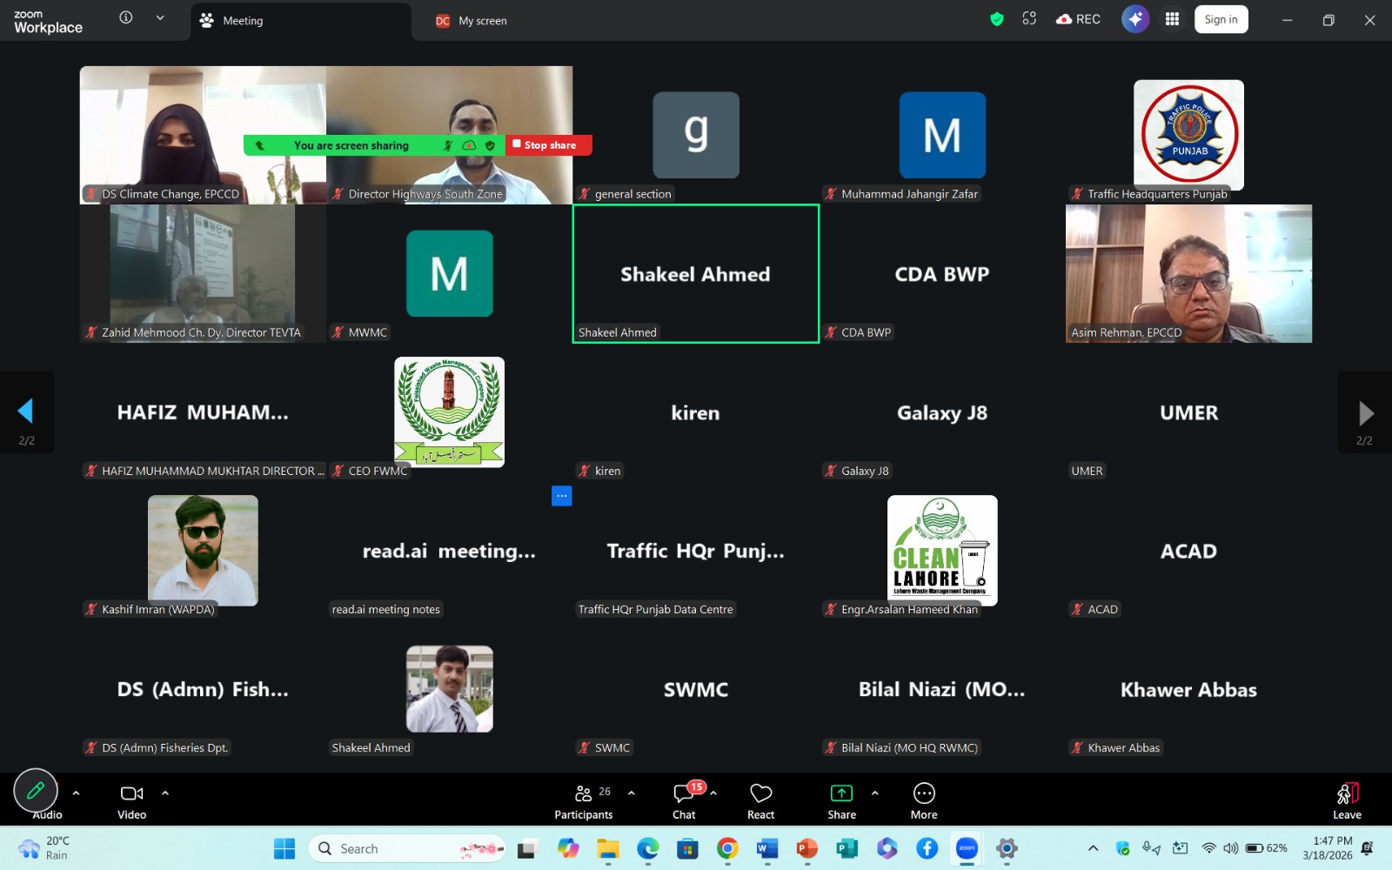The height and width of the screenshot is (870, 1392).
Task: Toggle the Audio microphone button
Action: [x=37, y=791]
